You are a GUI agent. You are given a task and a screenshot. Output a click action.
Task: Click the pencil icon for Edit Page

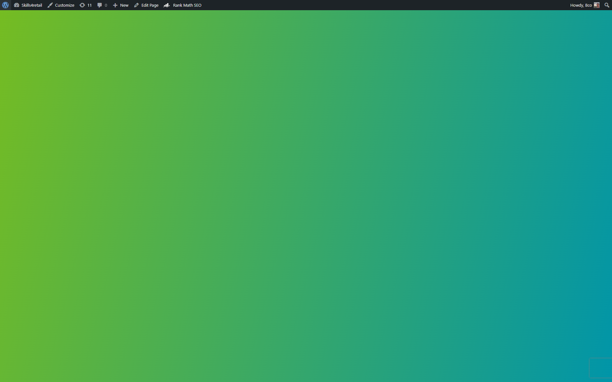136,5
